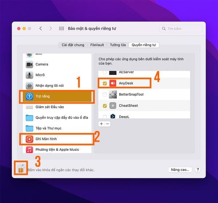This screenshot has height=203, width=218.
Task: Click the CheatSheet app icon
Action: [113, 105]
